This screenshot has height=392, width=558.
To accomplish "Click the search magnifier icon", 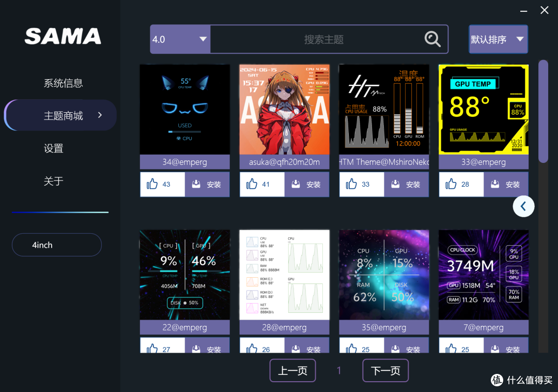I will [432, 39].
